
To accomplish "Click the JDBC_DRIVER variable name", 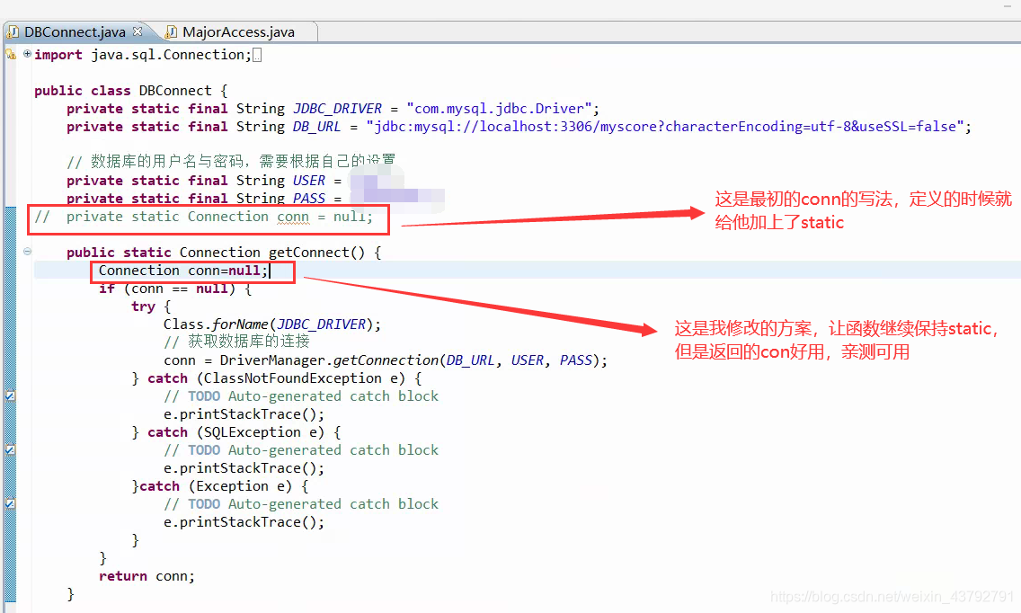I will [337, 108].
